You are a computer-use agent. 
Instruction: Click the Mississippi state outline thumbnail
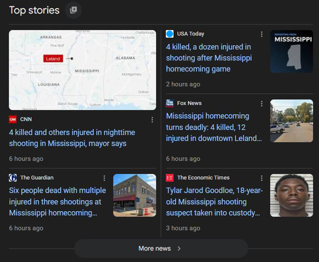coord(291,51)
